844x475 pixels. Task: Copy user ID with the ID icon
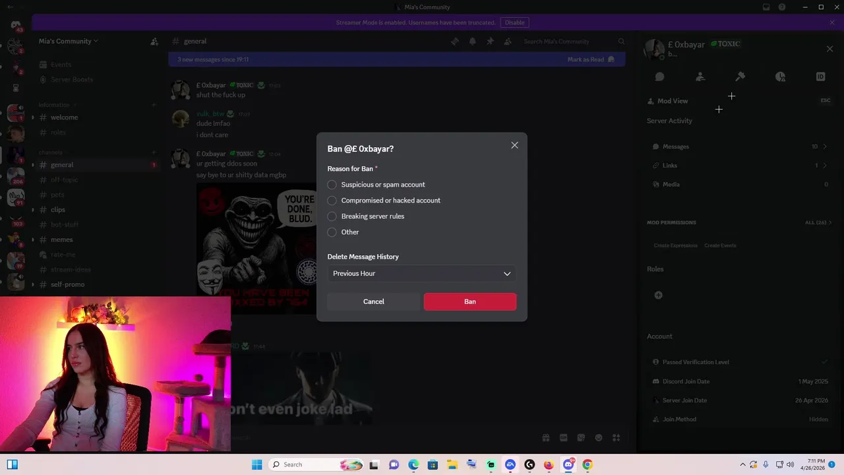click(x=820, y=77)
